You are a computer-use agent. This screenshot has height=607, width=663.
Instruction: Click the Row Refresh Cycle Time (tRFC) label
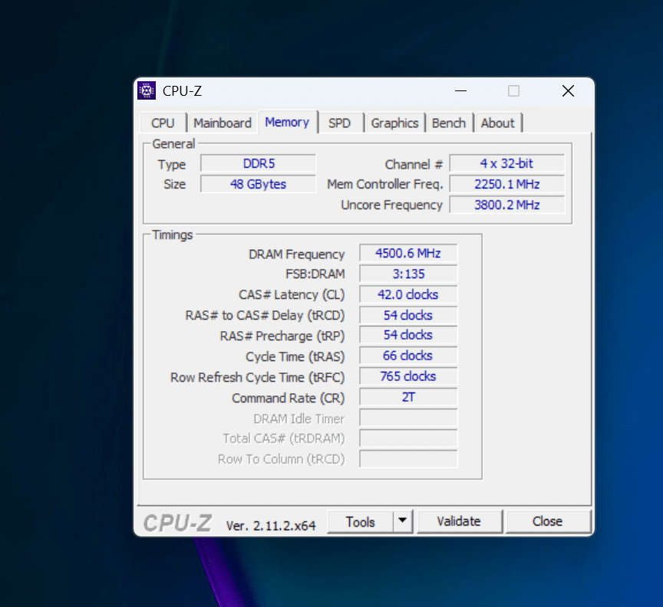258,377
